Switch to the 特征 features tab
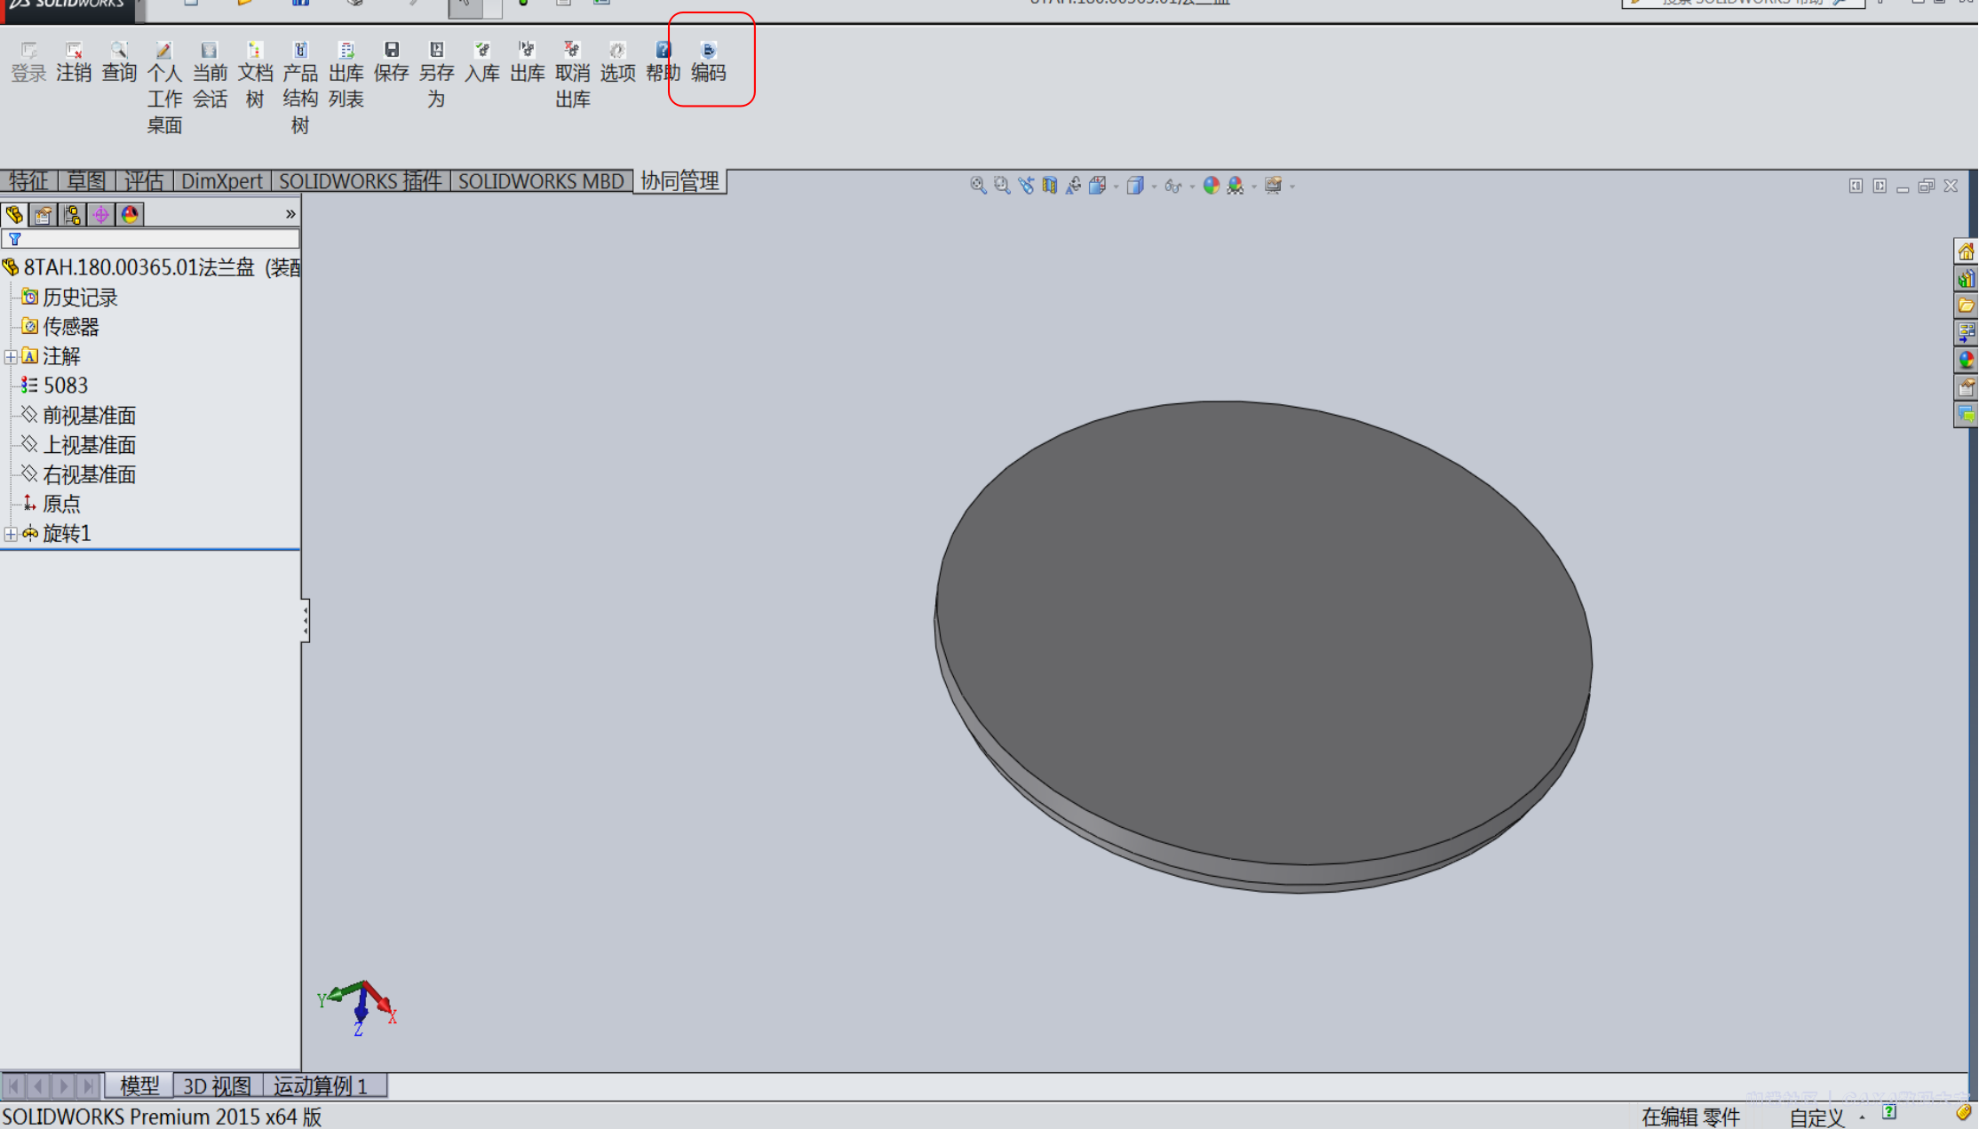 (x=28, y=181)
